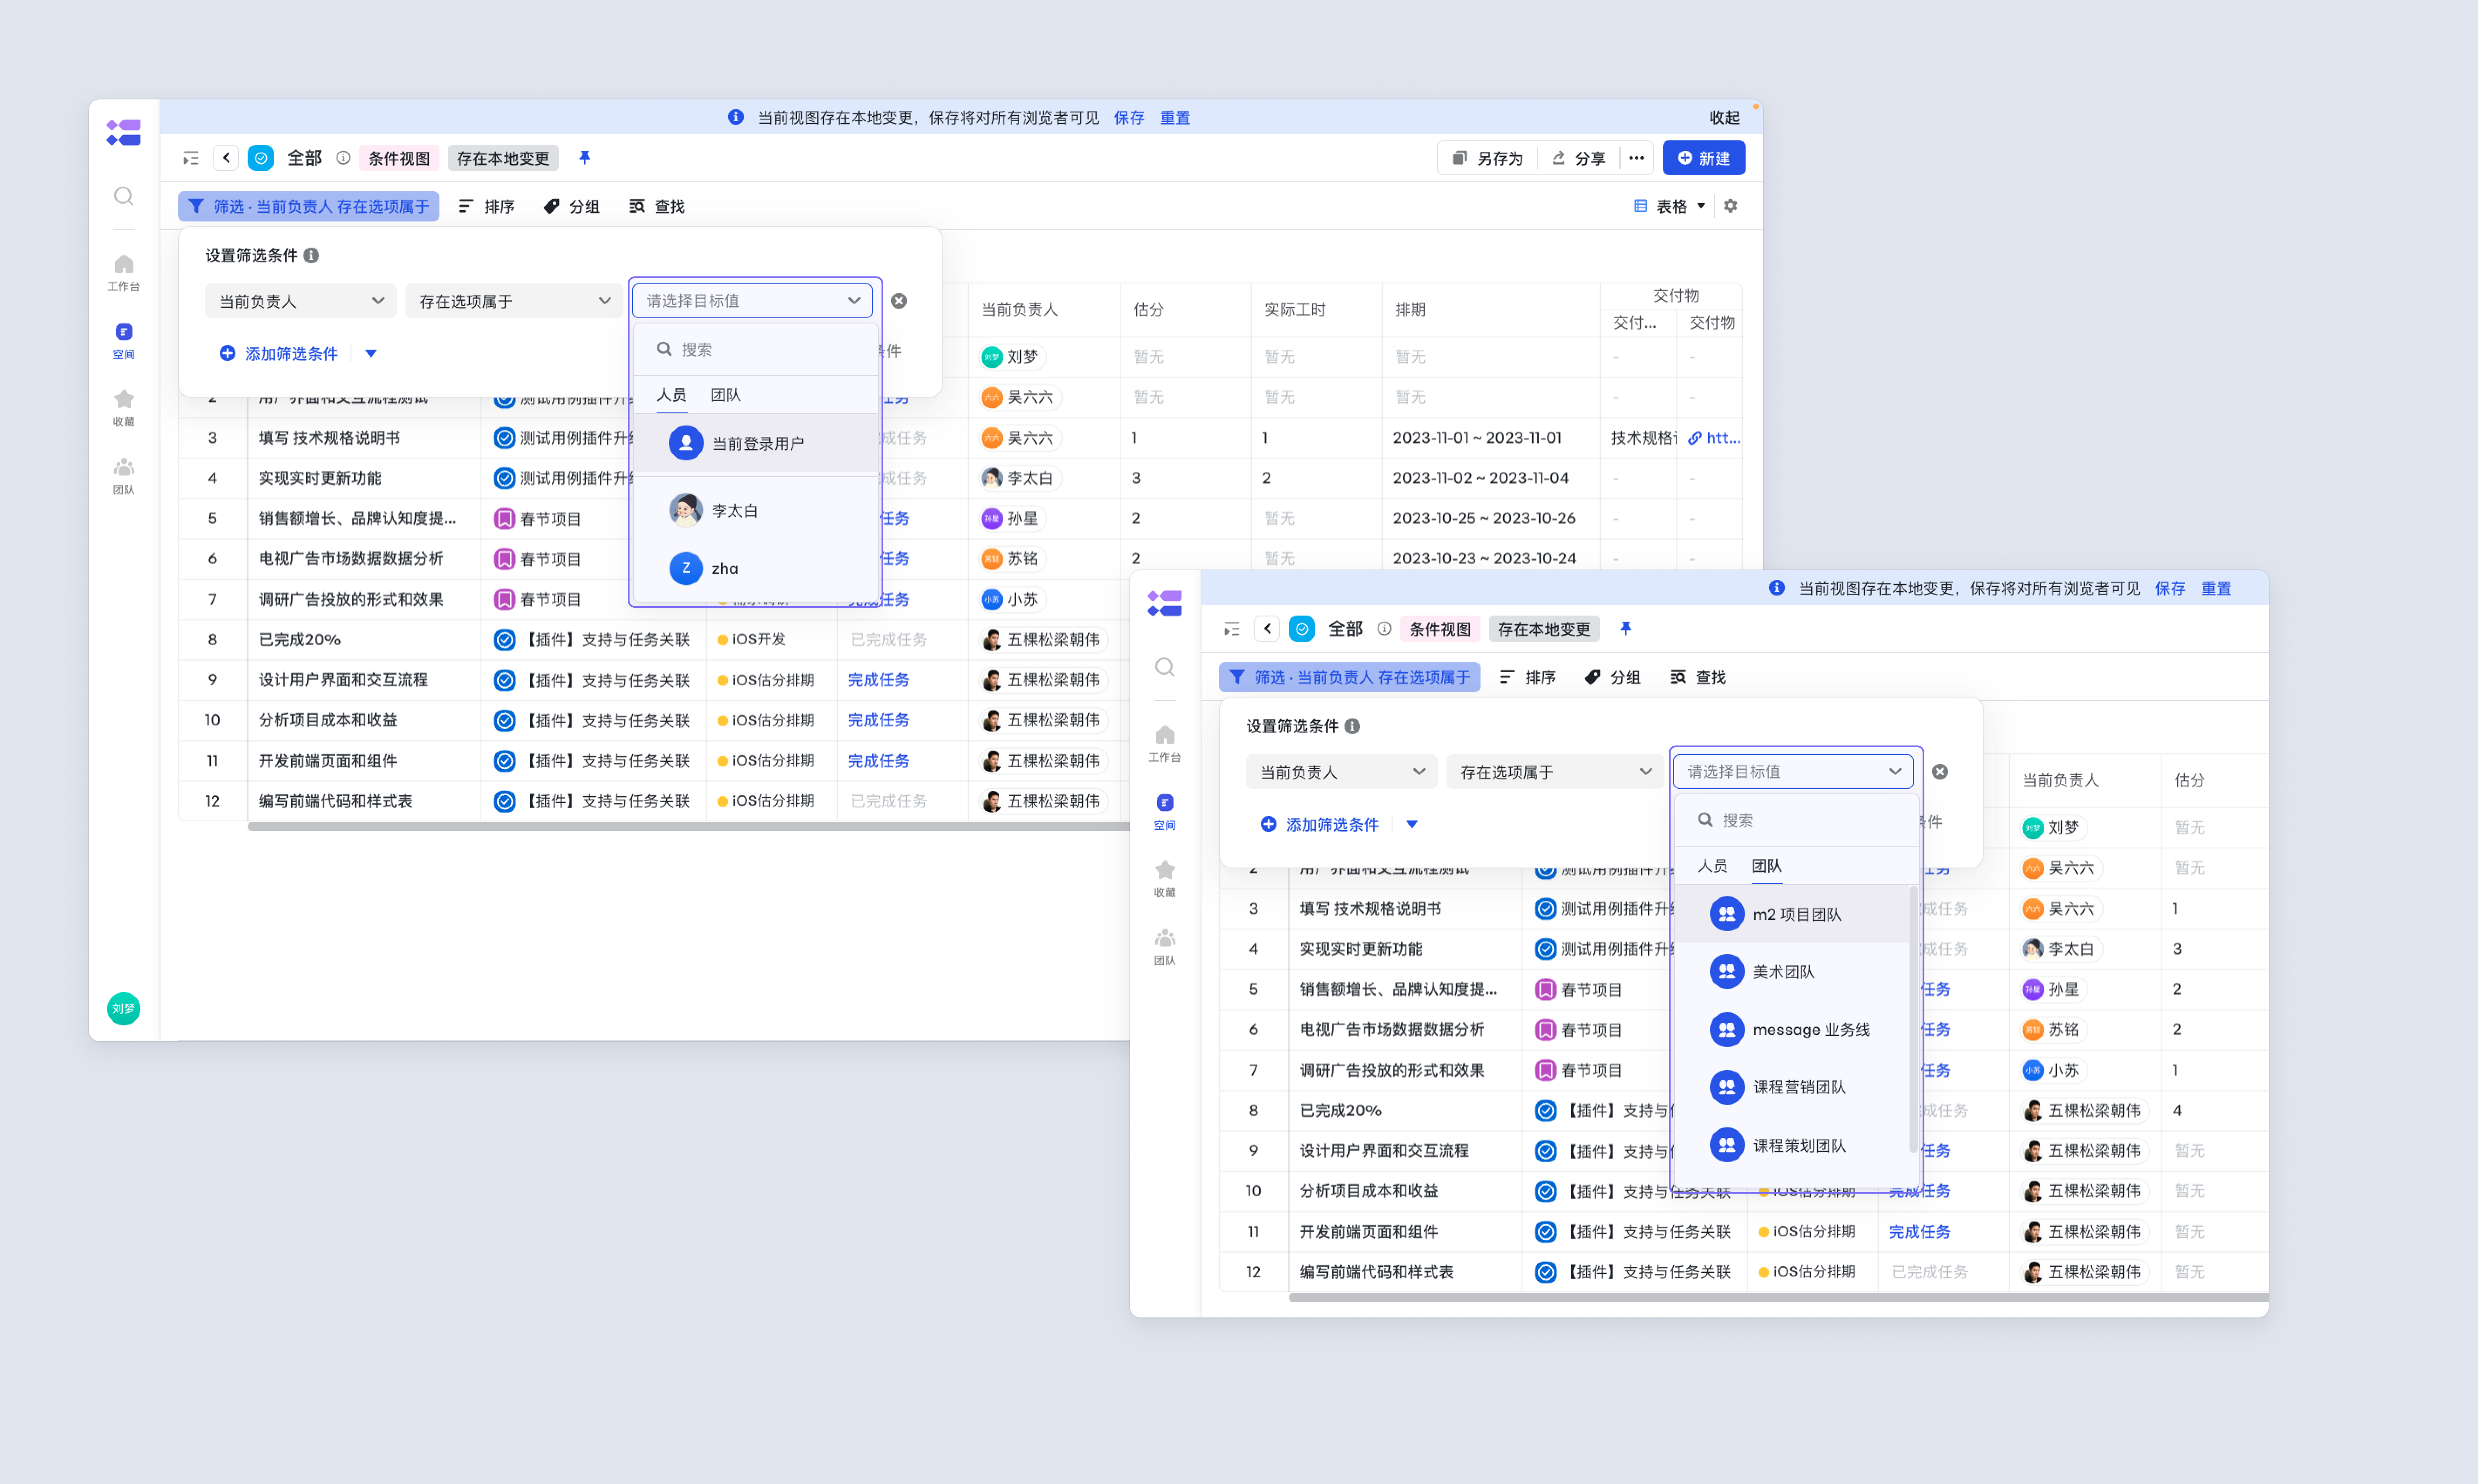The height and width of the screenshot is (1484, 2478).
Task: Expand the 存在选项属于 operator dropdown in front window
Action: pos(1554,772)
